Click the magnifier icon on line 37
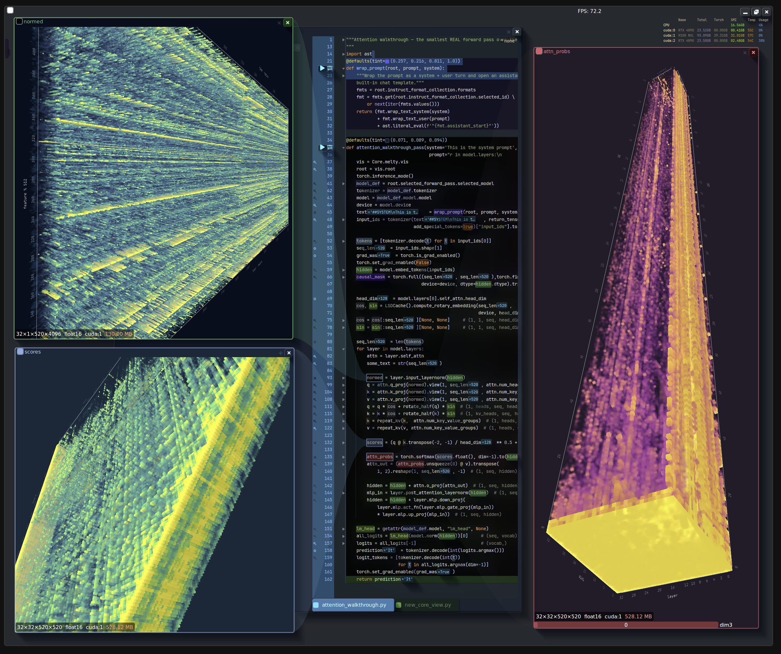 coord(315,162)
